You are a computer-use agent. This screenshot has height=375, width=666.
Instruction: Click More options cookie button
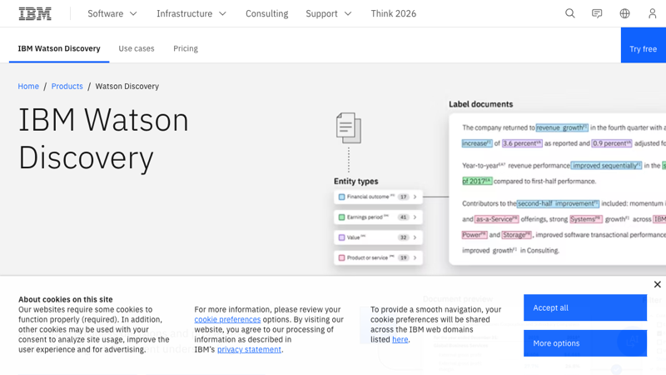click(585, 343)
